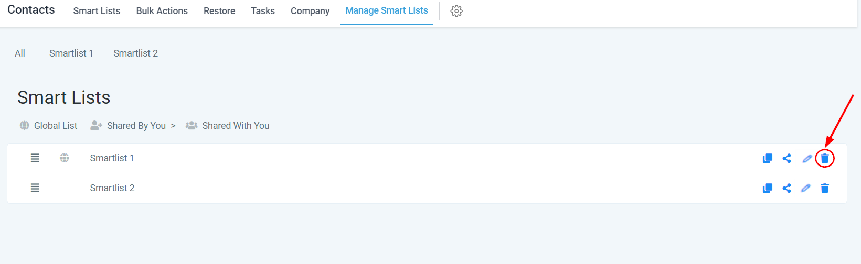The width and height of the screenshot is (861, 264).
Task: Open the settings gear icon
Action: coord(456,11)
